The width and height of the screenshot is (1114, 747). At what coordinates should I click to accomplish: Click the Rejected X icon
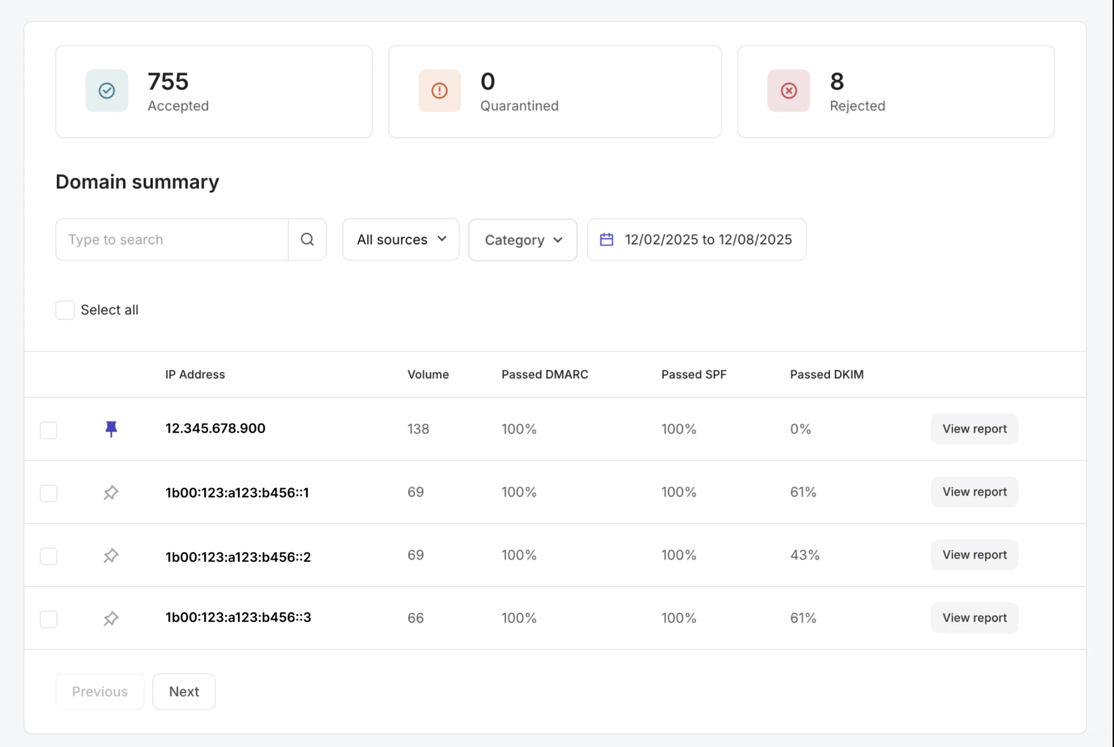pyautogui.click(x=789, y=90)
